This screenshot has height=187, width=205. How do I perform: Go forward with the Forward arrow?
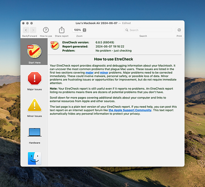[33, 30]
